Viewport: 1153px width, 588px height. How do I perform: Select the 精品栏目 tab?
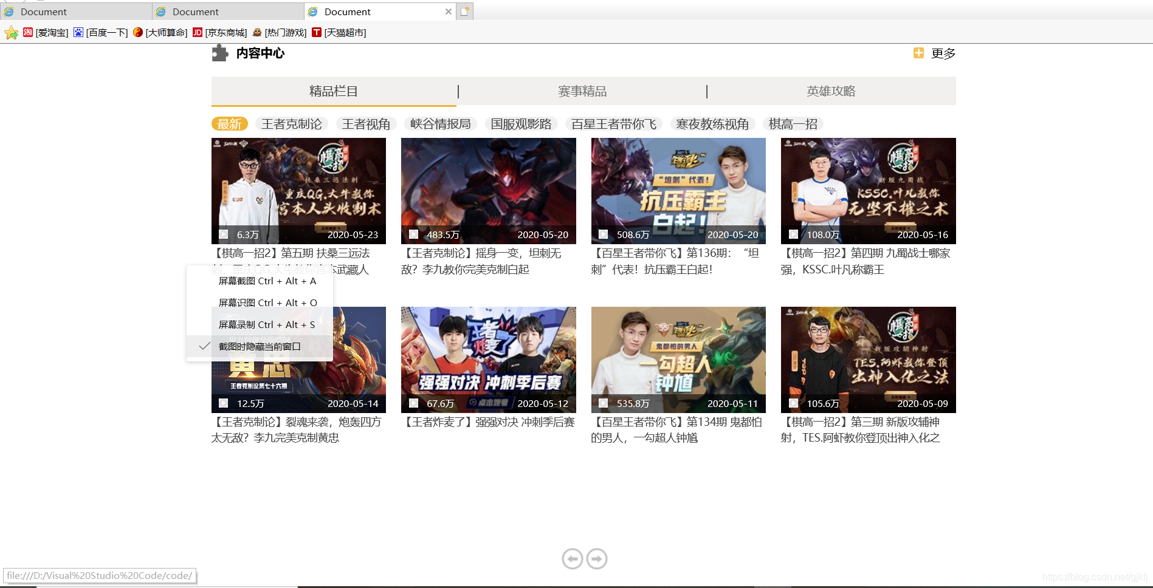334,91
